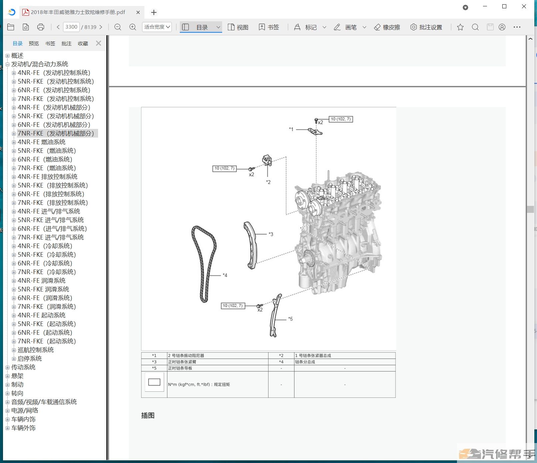Screen dimensions: 537x463
Task: Go to previous page arrow
Action: coord(58,27)
